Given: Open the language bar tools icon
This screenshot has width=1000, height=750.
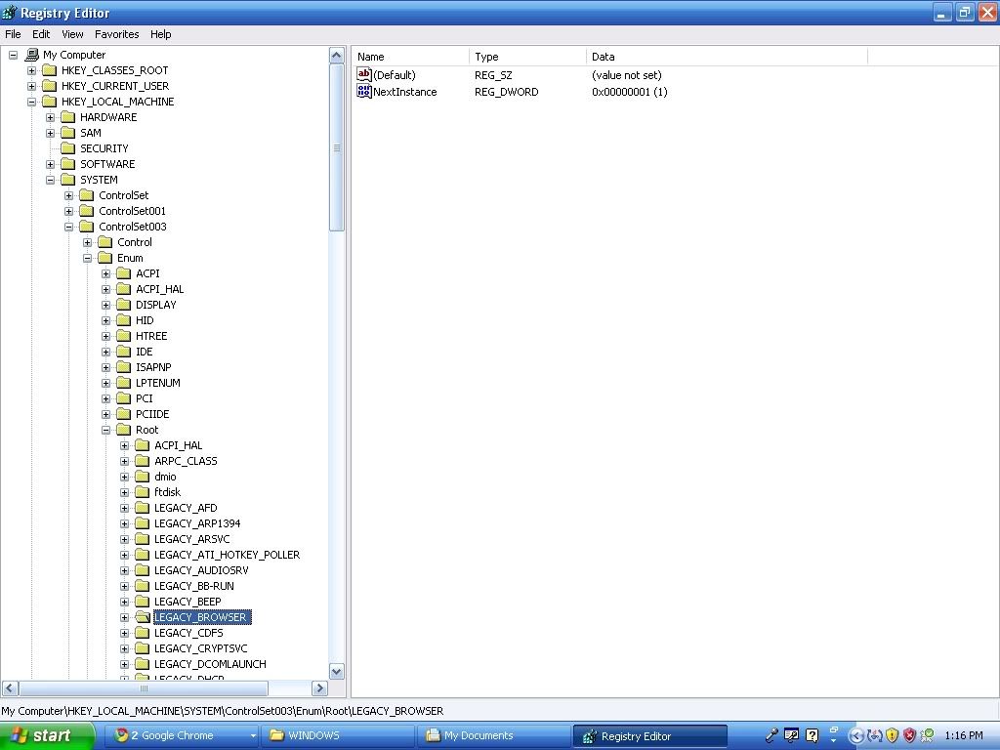Looking at the screenshot, I should point(791,735).
